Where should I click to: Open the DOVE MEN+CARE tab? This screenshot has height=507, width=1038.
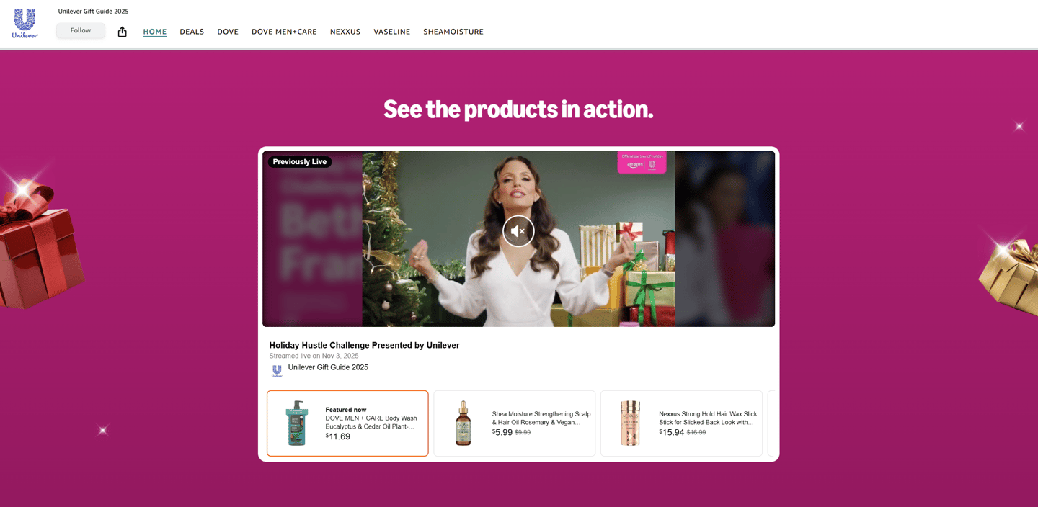click(284, 32)
